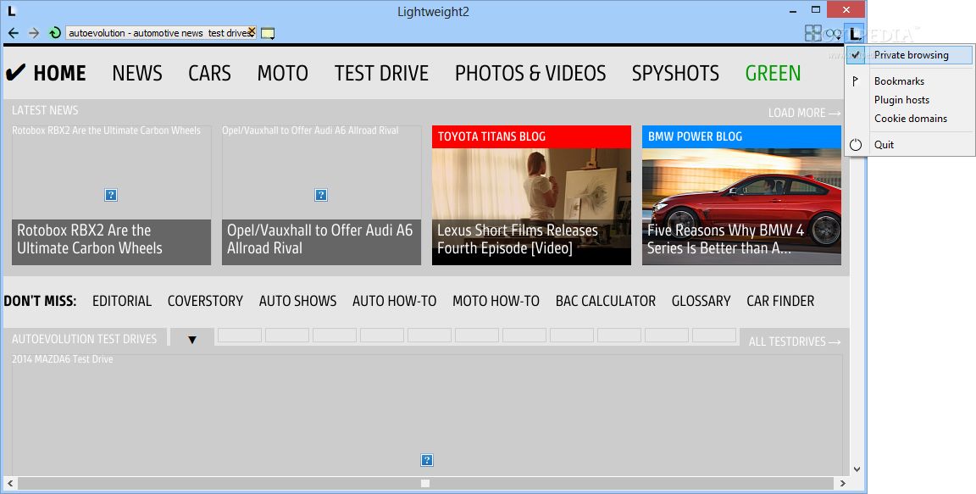Open the SPYSHOTS section
Viewport: 976px width, 494px height.
[675, 74]
